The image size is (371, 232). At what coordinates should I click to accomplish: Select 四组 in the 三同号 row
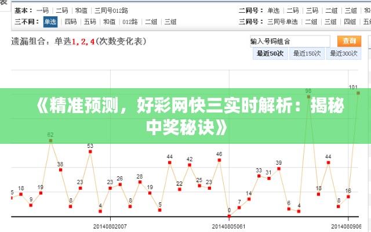(x=350, y=22)
